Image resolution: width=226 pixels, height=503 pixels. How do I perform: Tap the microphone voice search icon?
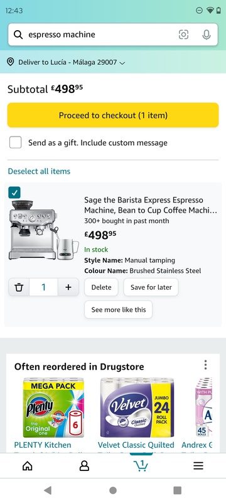coord(207,35)
